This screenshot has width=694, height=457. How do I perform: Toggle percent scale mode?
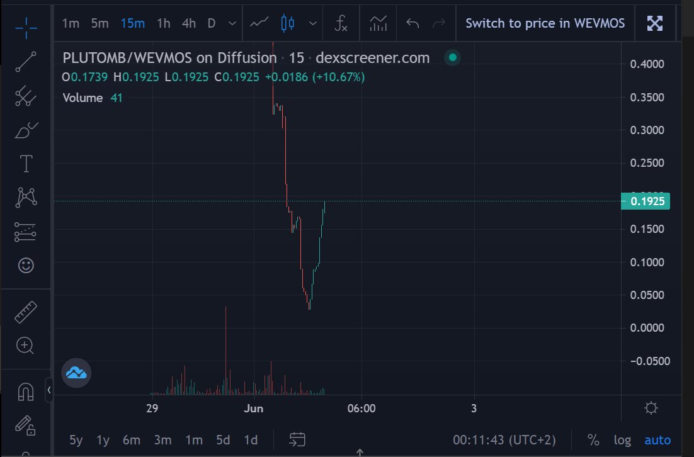point(593,440)
